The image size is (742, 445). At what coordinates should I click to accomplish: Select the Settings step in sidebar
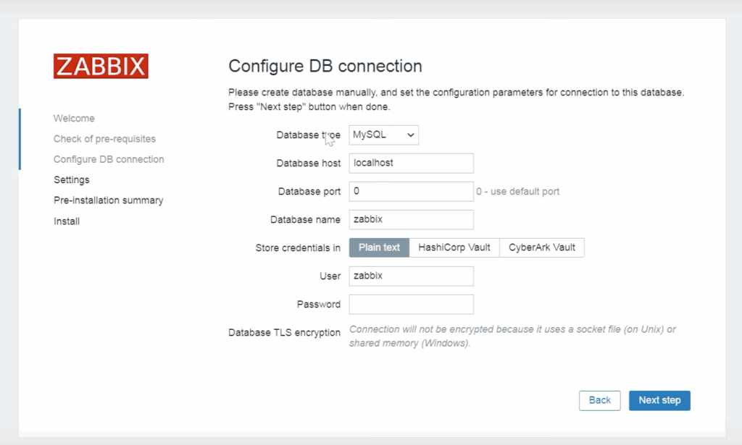72,180
